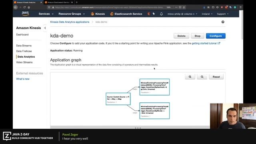Reset the application graph view
The height and width of the screenshot is (144, 256).
coord(216,77)
